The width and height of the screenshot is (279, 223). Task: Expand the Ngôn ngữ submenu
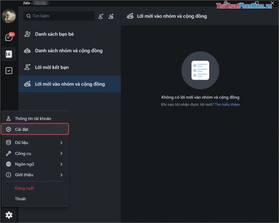(x=35, y=164)
